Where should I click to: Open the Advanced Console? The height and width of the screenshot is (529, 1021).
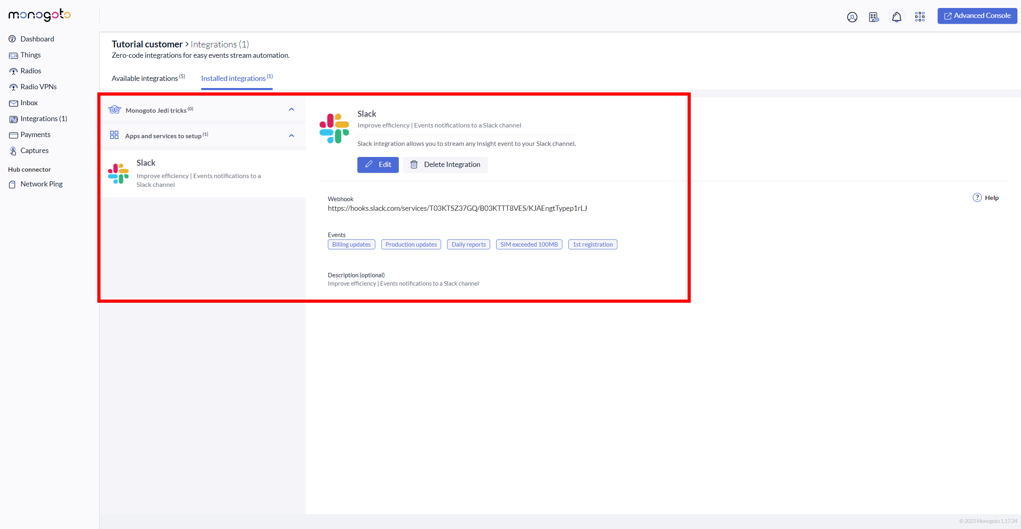pos(977,16)
